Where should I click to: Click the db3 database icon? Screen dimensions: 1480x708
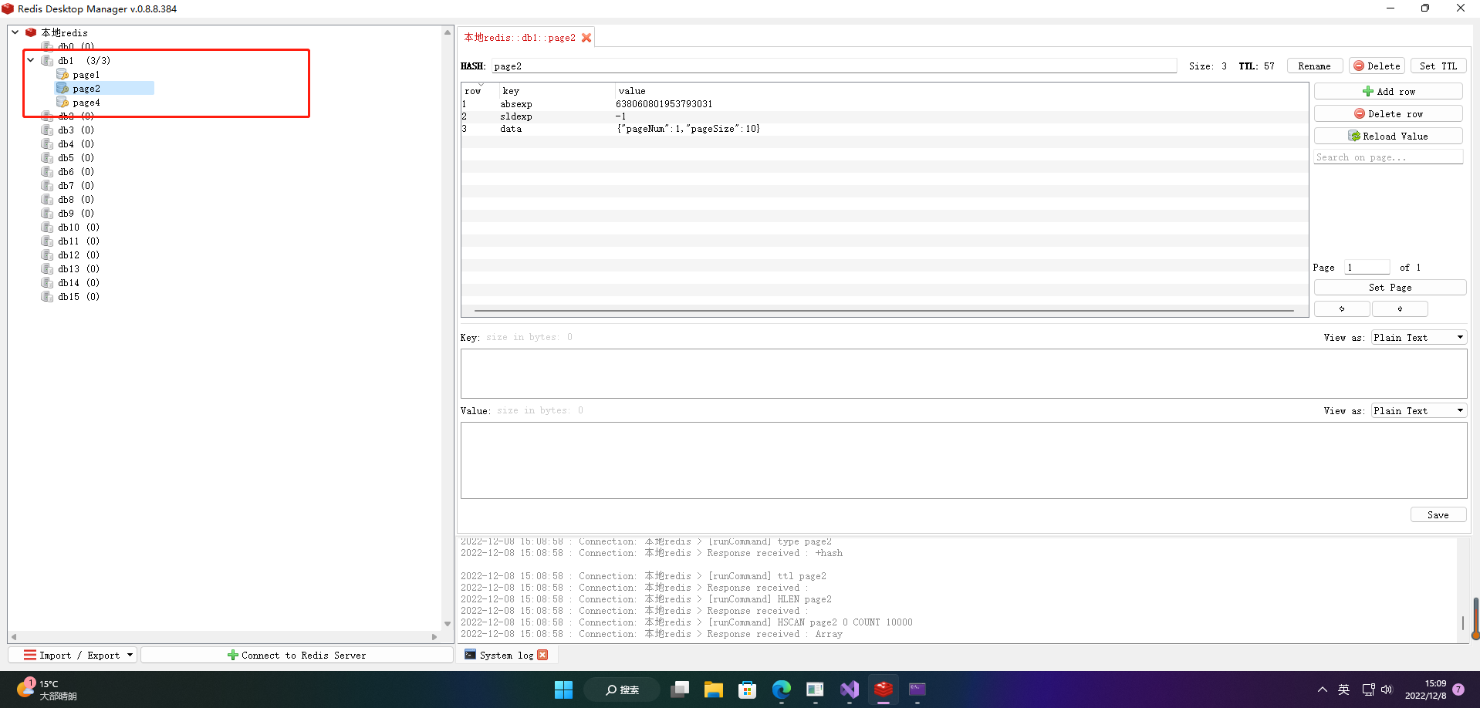(x=47, y=130)
